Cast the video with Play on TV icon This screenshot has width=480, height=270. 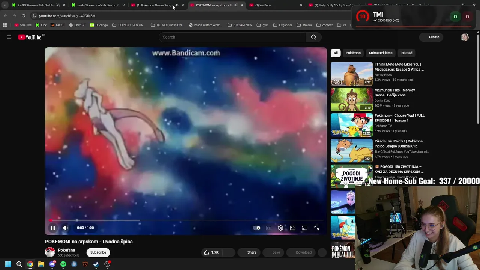[x=305, y=228]
